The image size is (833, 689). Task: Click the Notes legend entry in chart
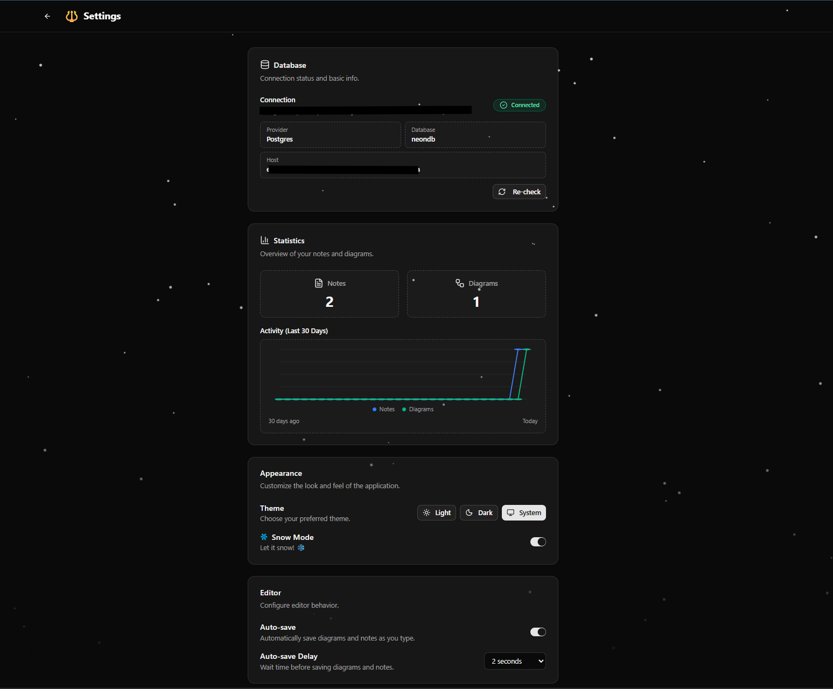pos(383,410)
